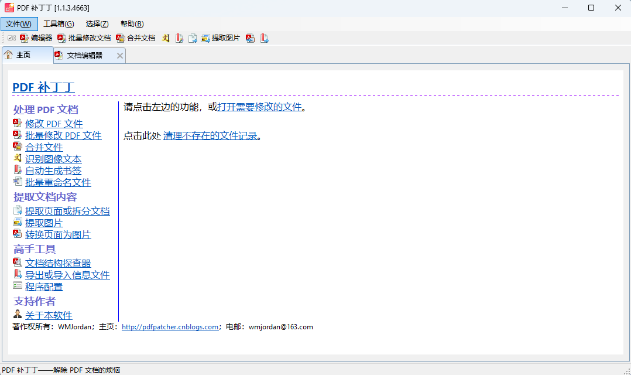Click the 编辑器 button in the toolbar
Image resolution: width=631 pixels, height=375 pixels.
36,38
